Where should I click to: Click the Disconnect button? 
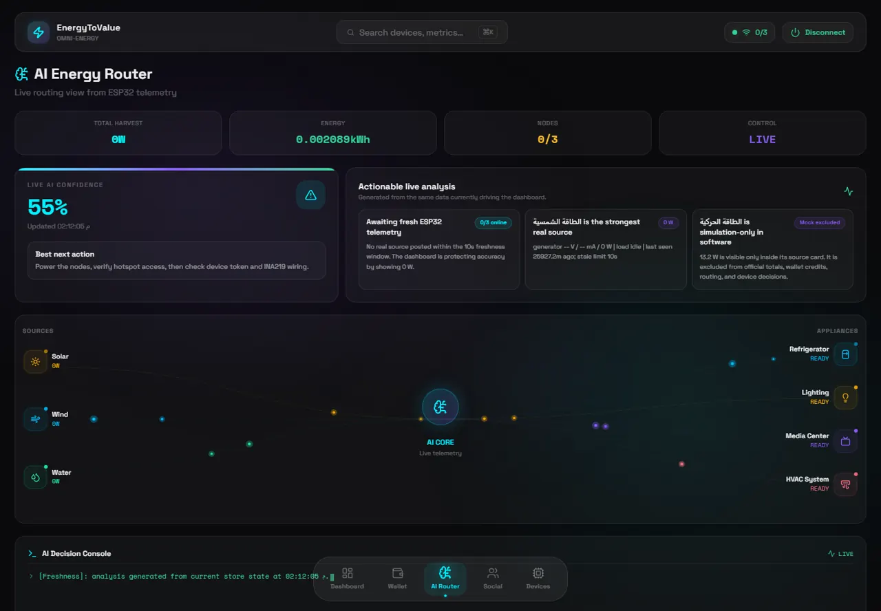[818, 32]
